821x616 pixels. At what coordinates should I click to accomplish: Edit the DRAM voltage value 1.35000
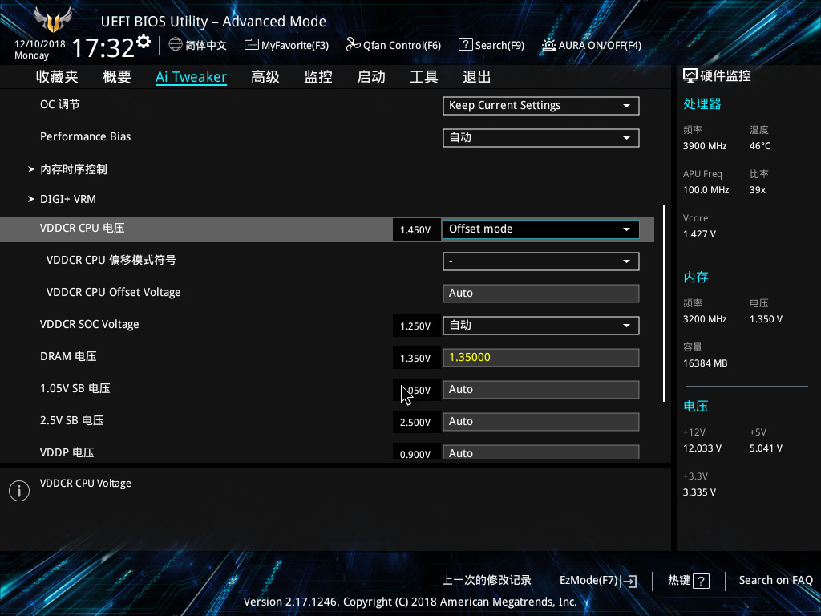point(540,357)
